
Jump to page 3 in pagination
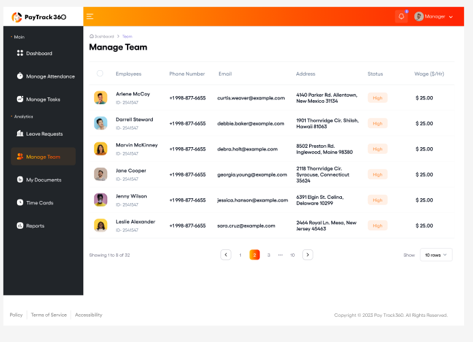click(x=269, y=255)
